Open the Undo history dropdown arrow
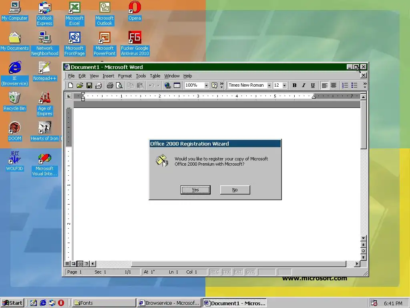This screenshot has height=308, width=410. click(x=158, y=86)
